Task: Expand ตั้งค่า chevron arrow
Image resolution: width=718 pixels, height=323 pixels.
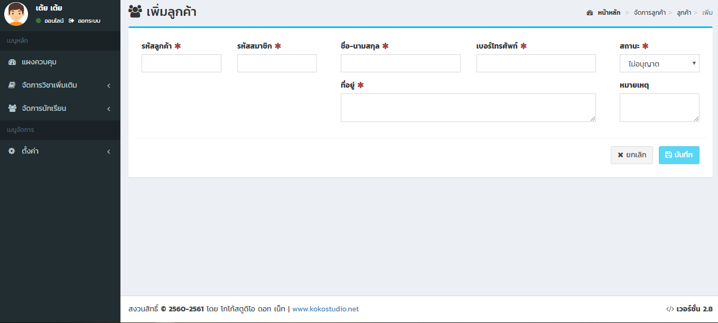Action: point(108,151)
